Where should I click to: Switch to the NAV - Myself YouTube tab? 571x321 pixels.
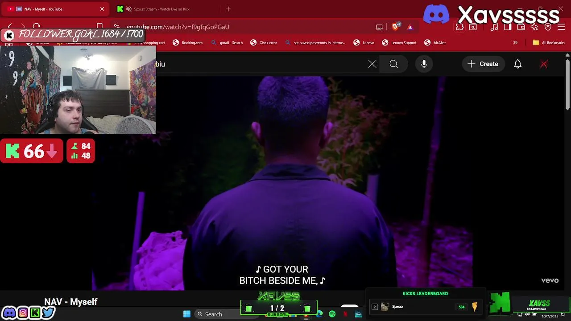[56, 9]
